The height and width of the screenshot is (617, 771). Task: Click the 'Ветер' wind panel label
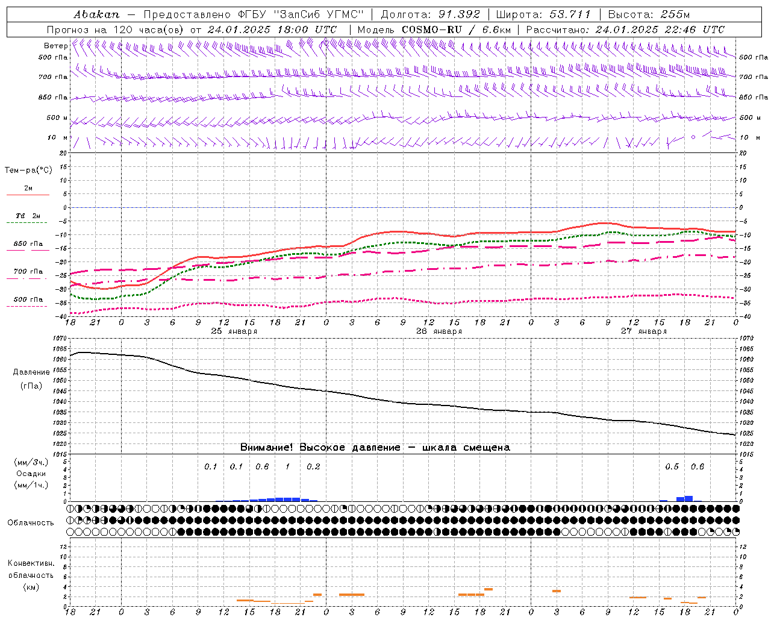(x=56, y=46)
